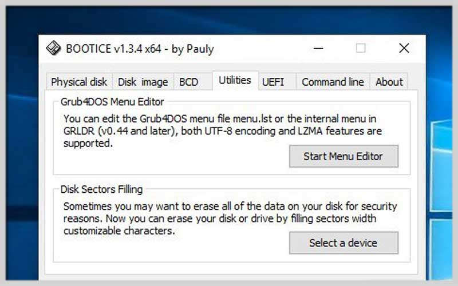Viewport: 458px width, 286px height.
Task: Open the Disk image tab
Action: point(143,82)
